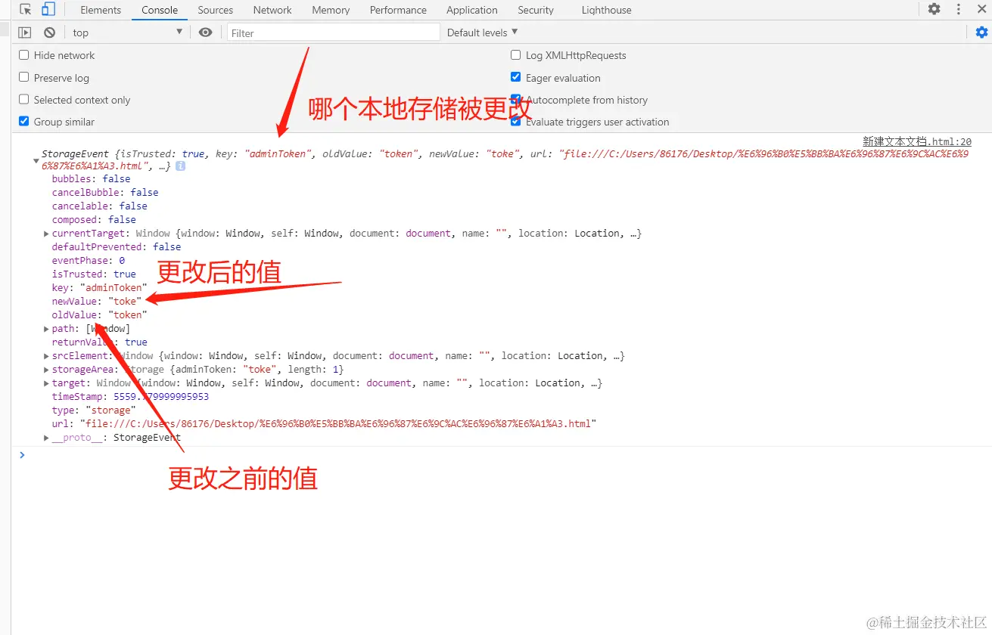
Task: Open the DevTools three-dot menu
Action: point(959,10)
